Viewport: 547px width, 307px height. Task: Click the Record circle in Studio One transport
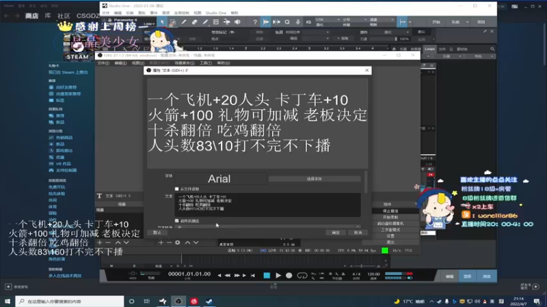tap(289, 276)
